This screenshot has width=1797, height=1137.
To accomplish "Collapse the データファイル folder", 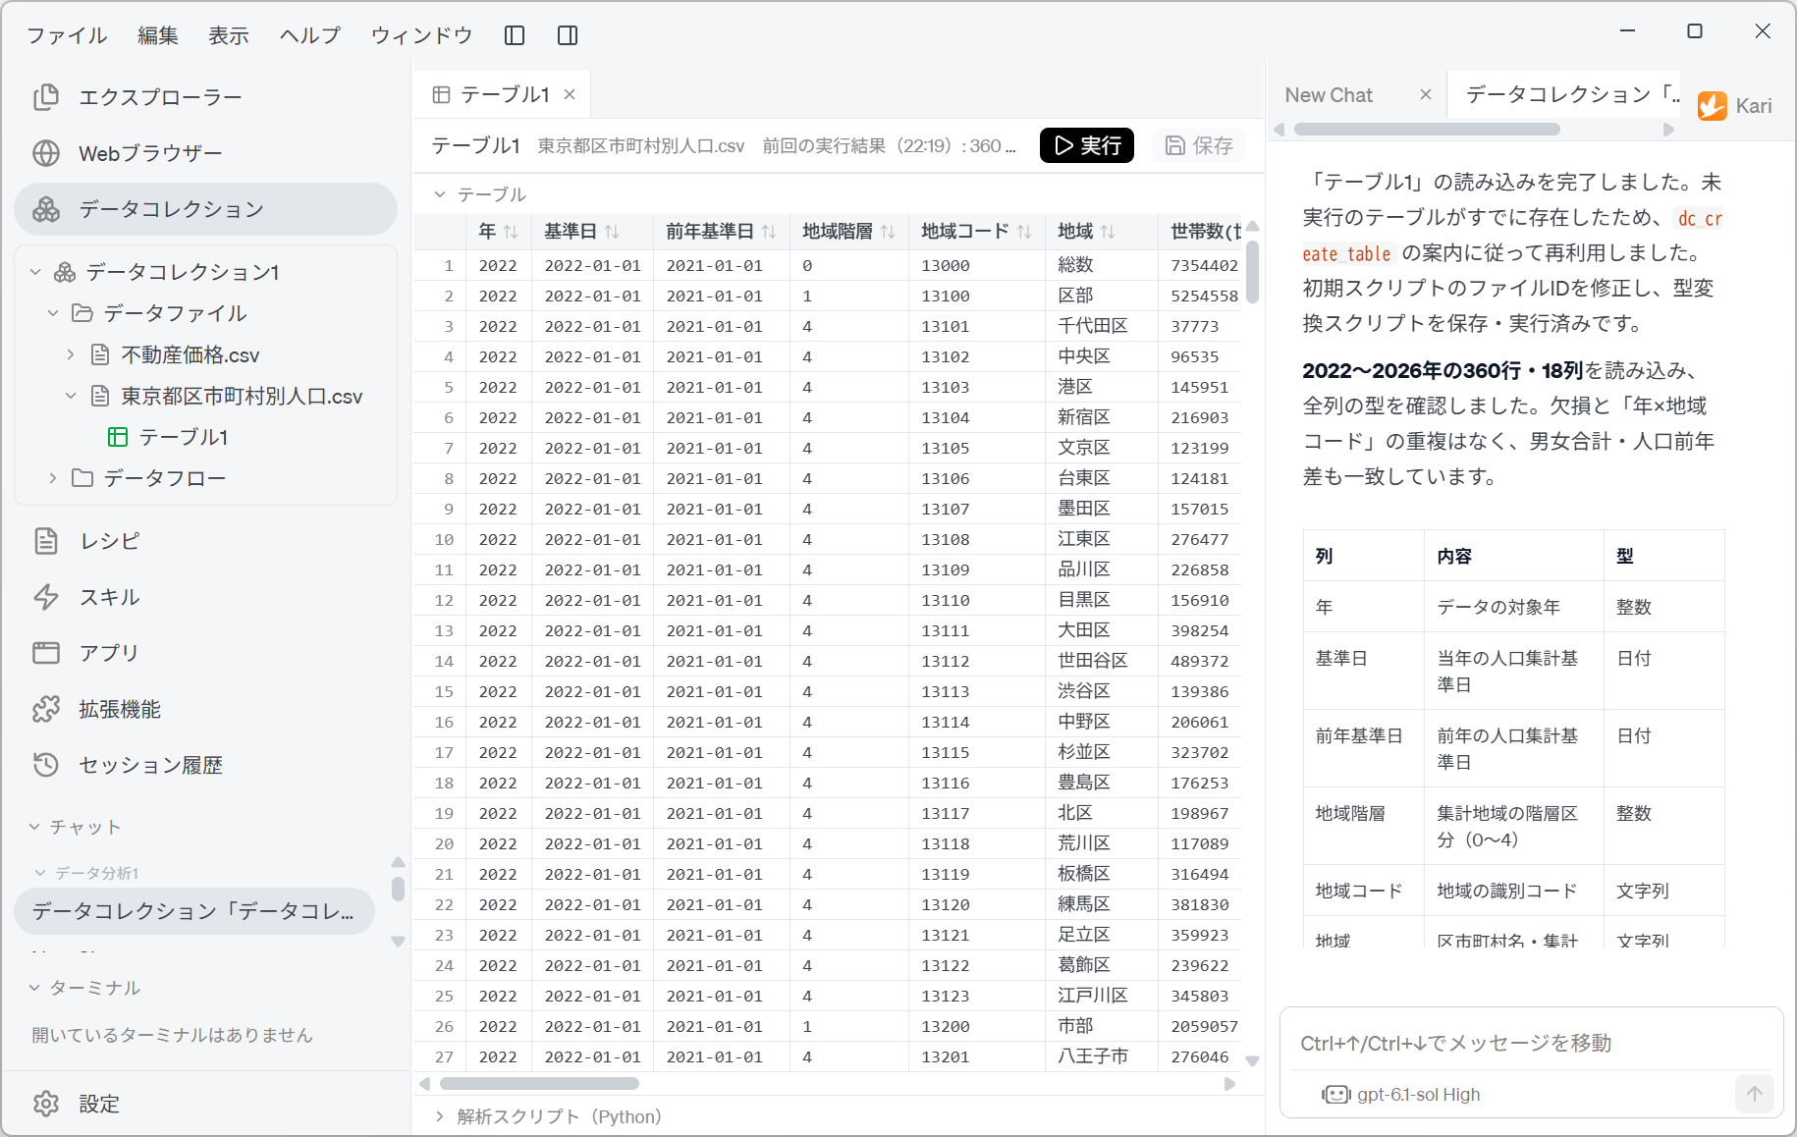I will [53, 313].
